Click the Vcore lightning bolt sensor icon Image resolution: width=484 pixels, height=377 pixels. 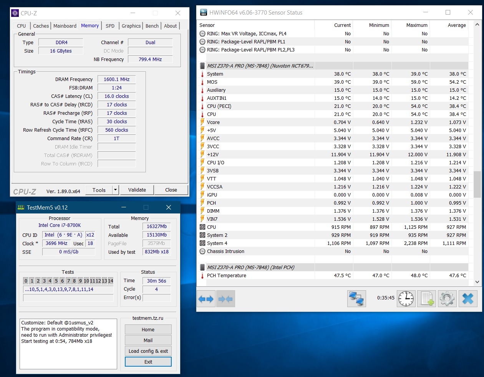tap(202, 122)
